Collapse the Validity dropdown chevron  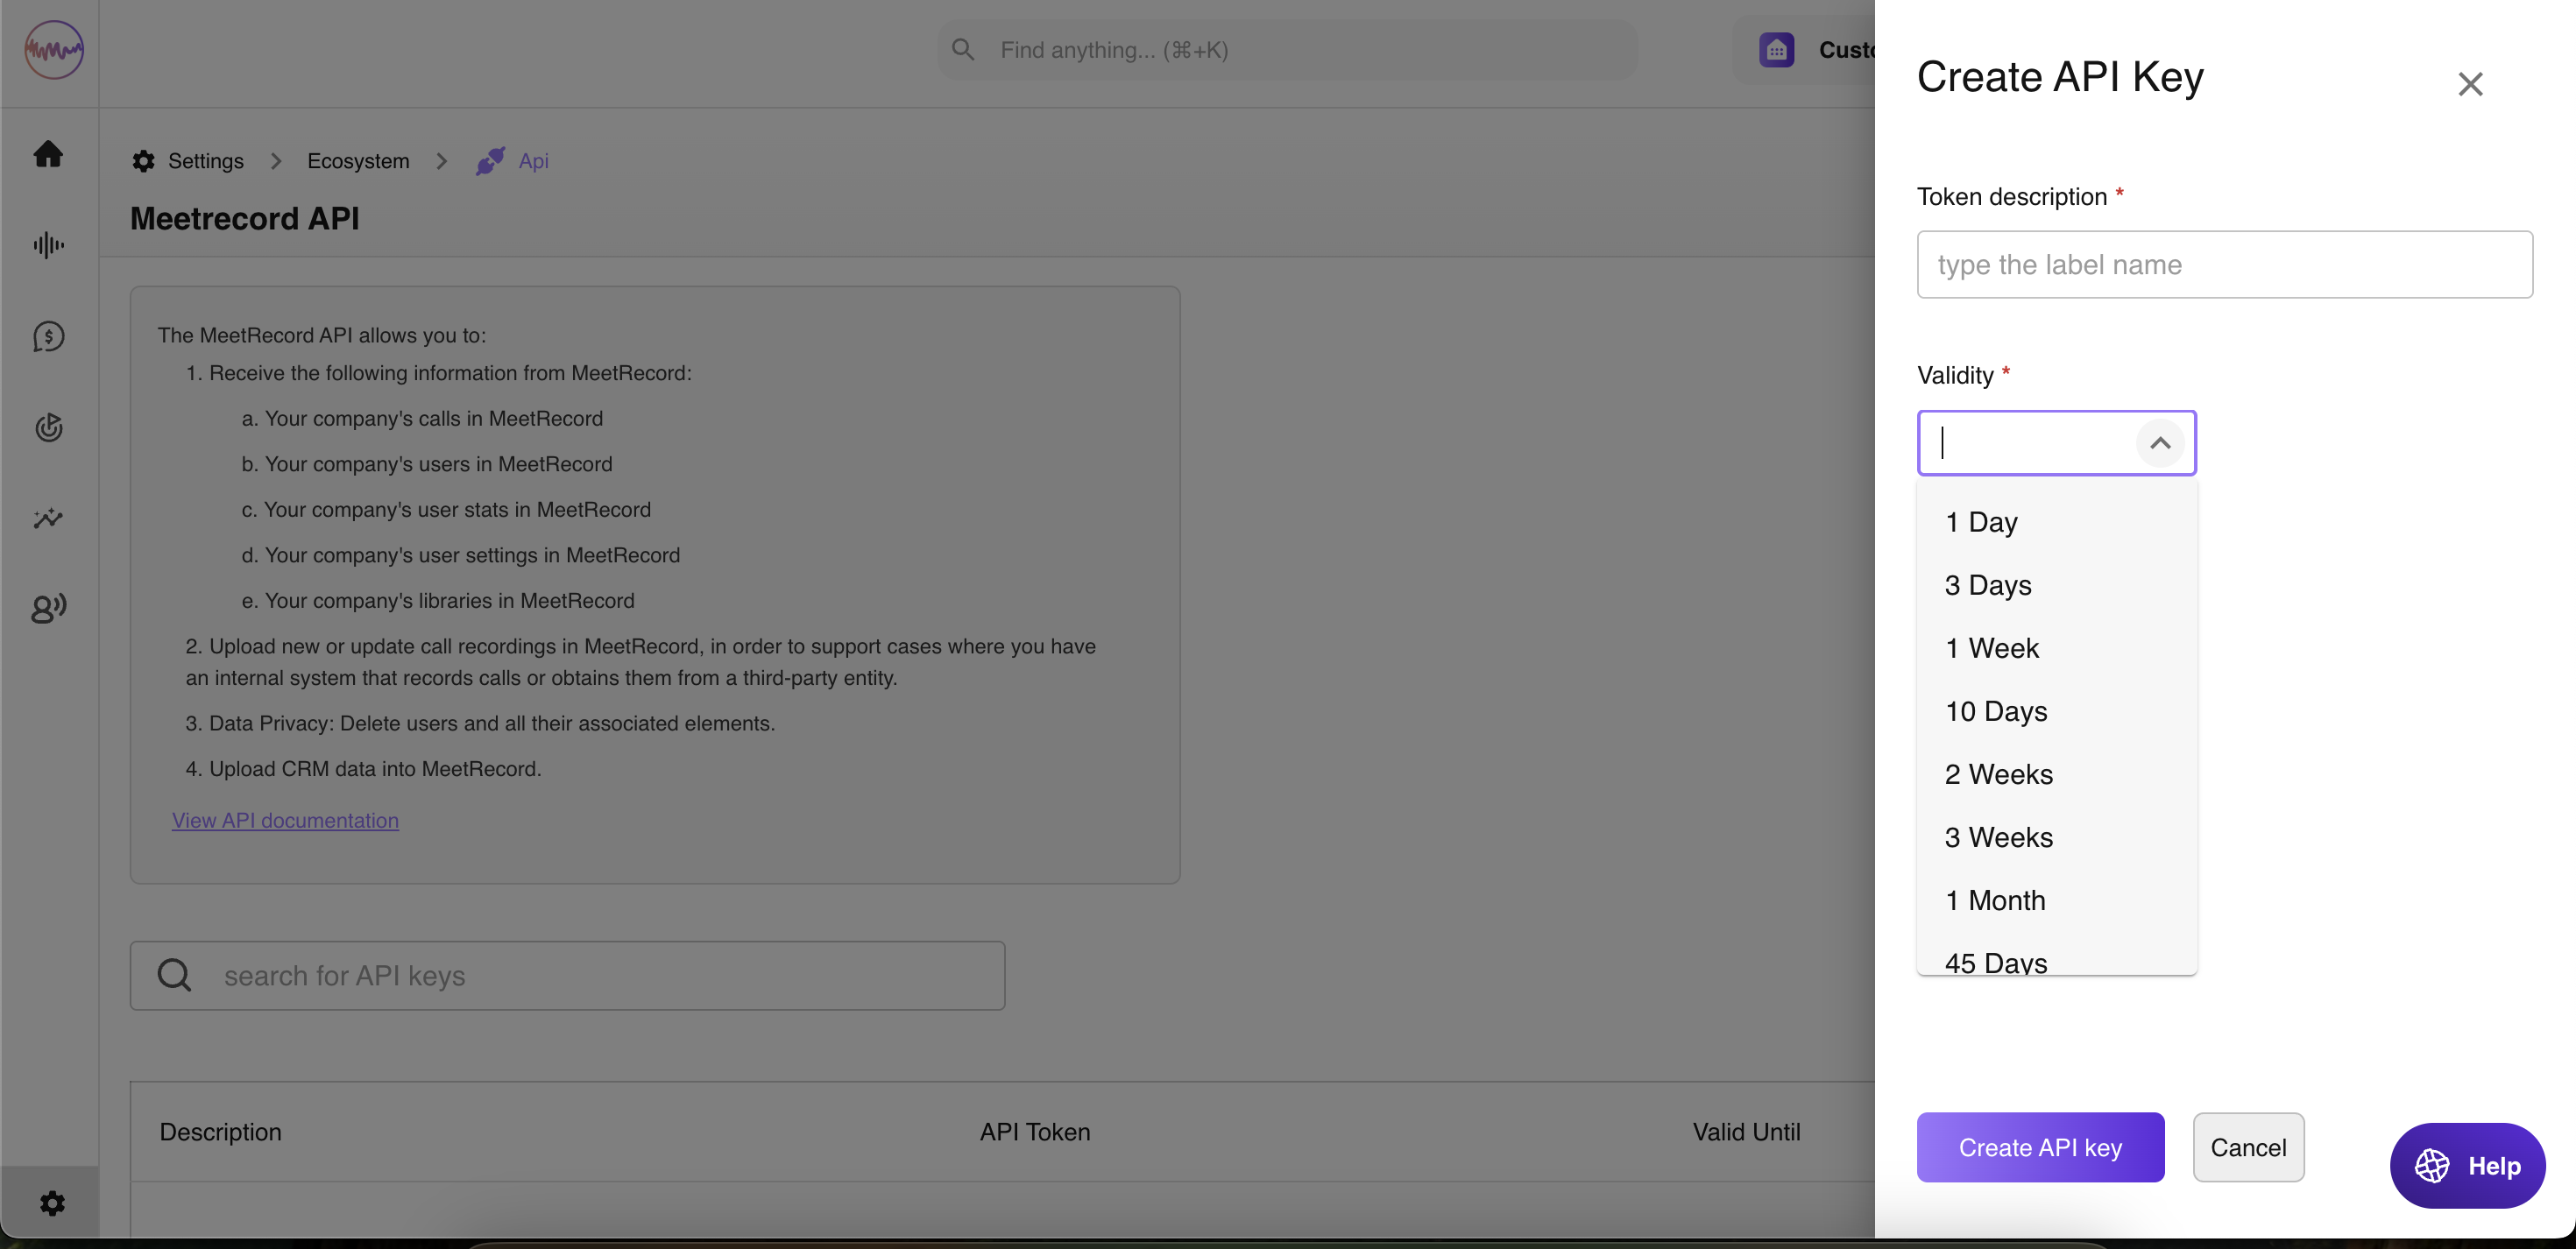click(x=2159, y=443)
